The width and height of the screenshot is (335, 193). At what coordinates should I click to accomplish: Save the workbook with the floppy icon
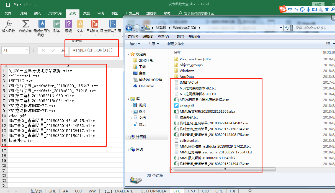pyautogui.click(x=8, y=4)
